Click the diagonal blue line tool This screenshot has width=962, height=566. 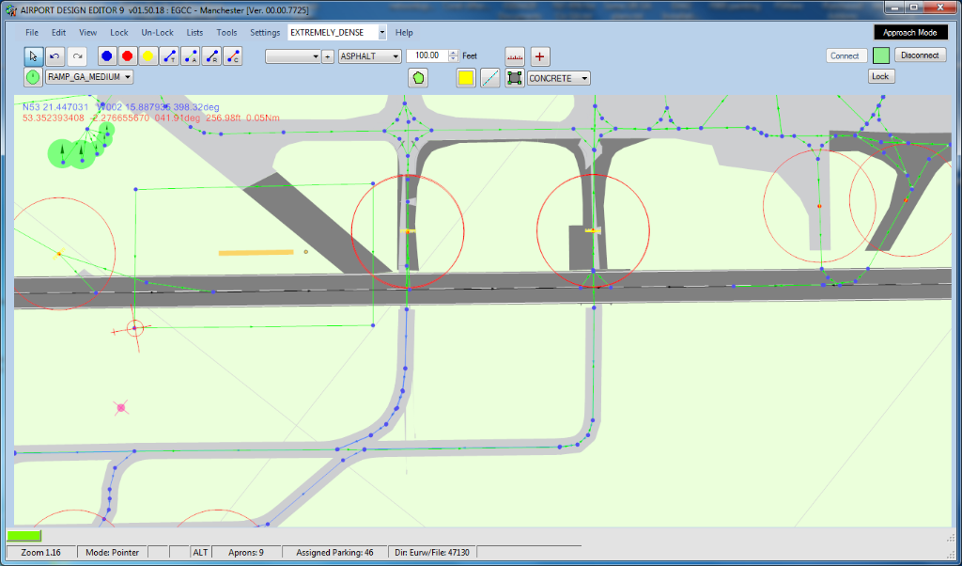(x=489, y=78)
